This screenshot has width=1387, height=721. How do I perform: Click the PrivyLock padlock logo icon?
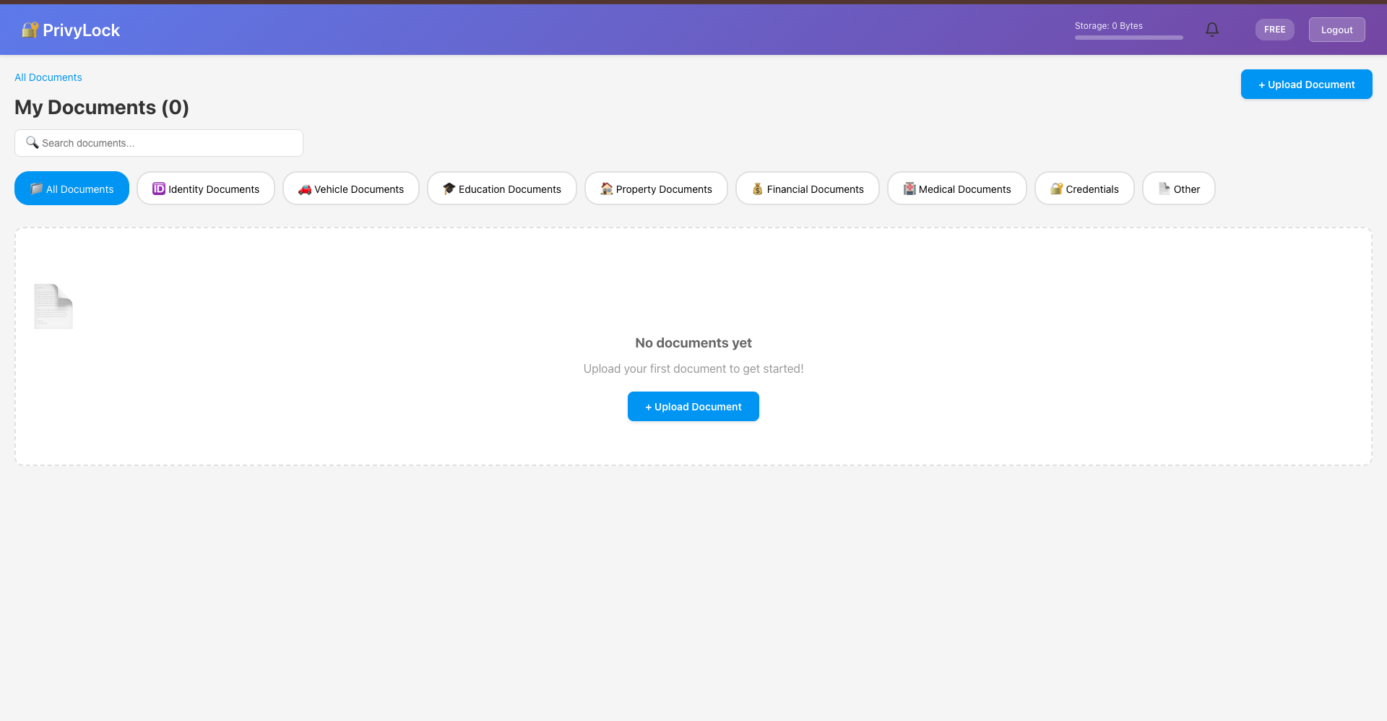point(30,30)
